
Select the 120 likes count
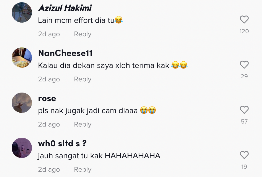point(244,31)
